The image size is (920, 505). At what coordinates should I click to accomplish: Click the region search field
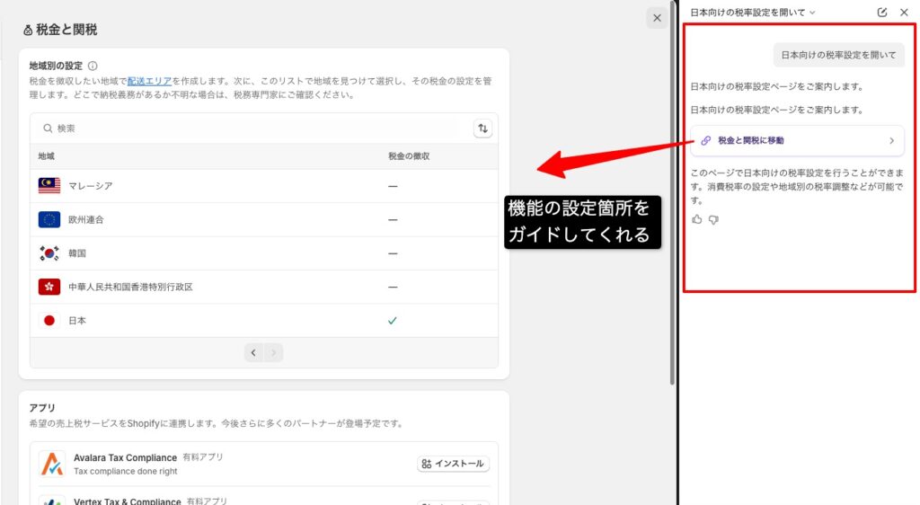pos(252,128)
